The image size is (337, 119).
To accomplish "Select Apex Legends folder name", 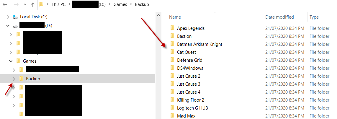I will click(191, 28).
